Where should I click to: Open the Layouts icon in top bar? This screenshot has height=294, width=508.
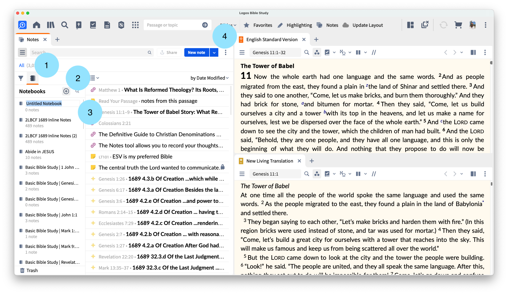coord(410,25)
